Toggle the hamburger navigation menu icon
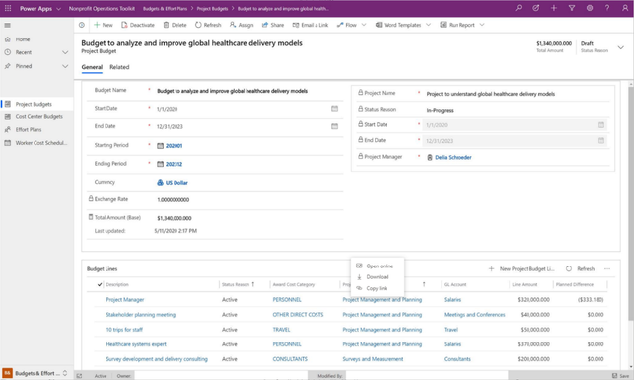The image size is (634, 380). [x=7, y=25]
